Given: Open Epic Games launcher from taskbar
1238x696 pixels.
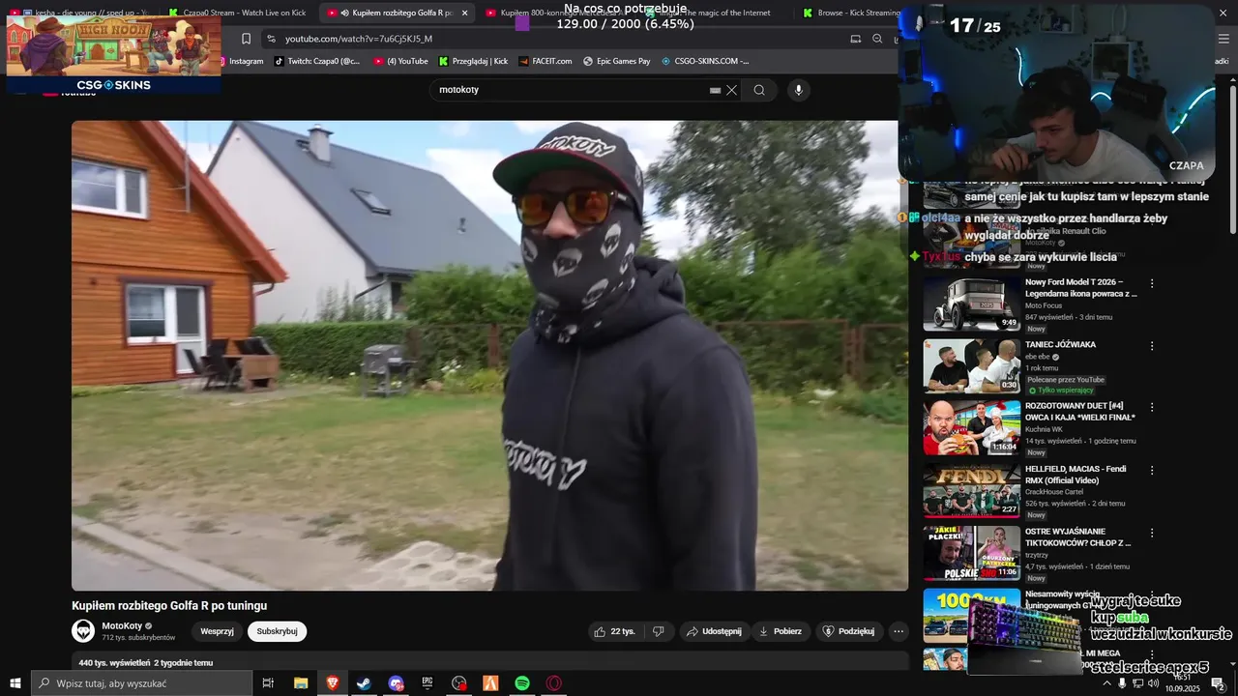Looking at the screenshot, I should pyautogui.click(x=427, y=683).
